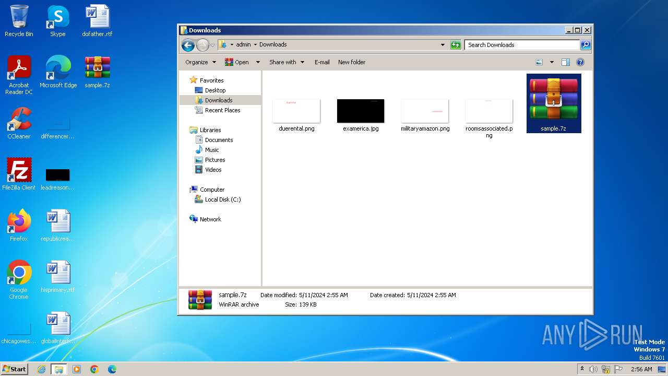This screenshot has width=668, height=376.
Task: Open Windows Media Player from taskbar
Action: click(x=77, y=369)
